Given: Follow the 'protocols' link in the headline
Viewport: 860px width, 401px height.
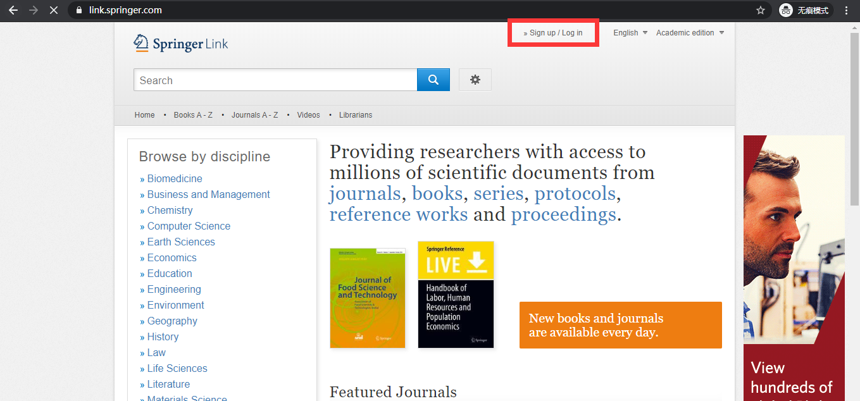Looking at the screenshot, I should pos(575,194).
